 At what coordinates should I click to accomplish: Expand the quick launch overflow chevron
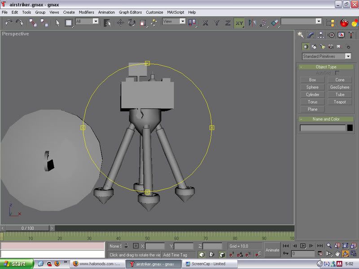66,262
